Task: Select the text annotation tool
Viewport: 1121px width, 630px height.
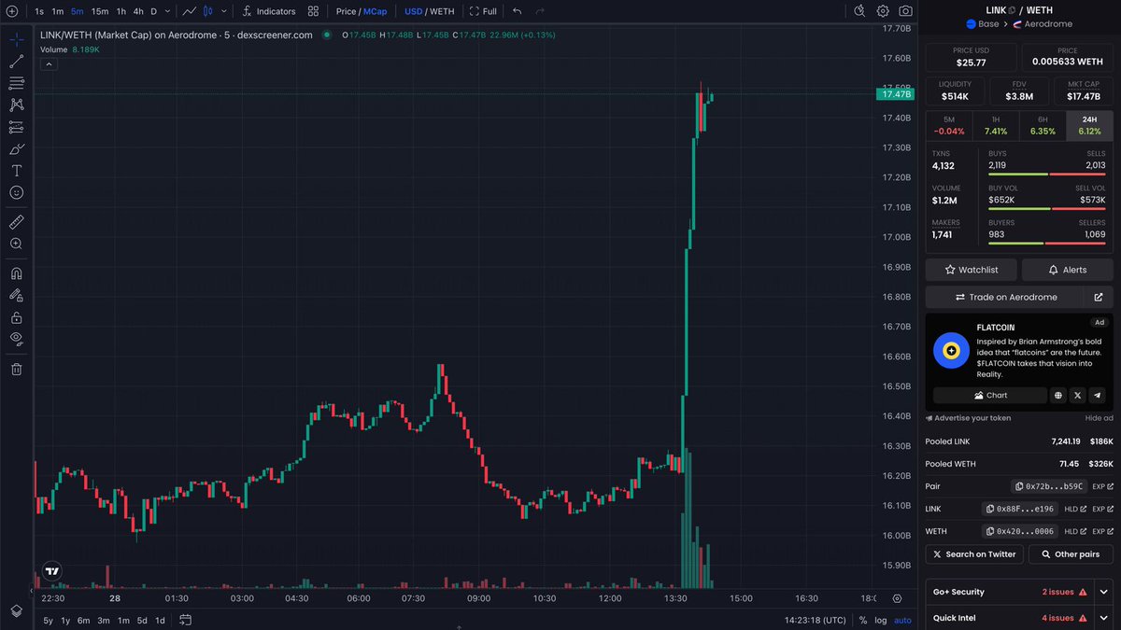Action: point(16,171)
